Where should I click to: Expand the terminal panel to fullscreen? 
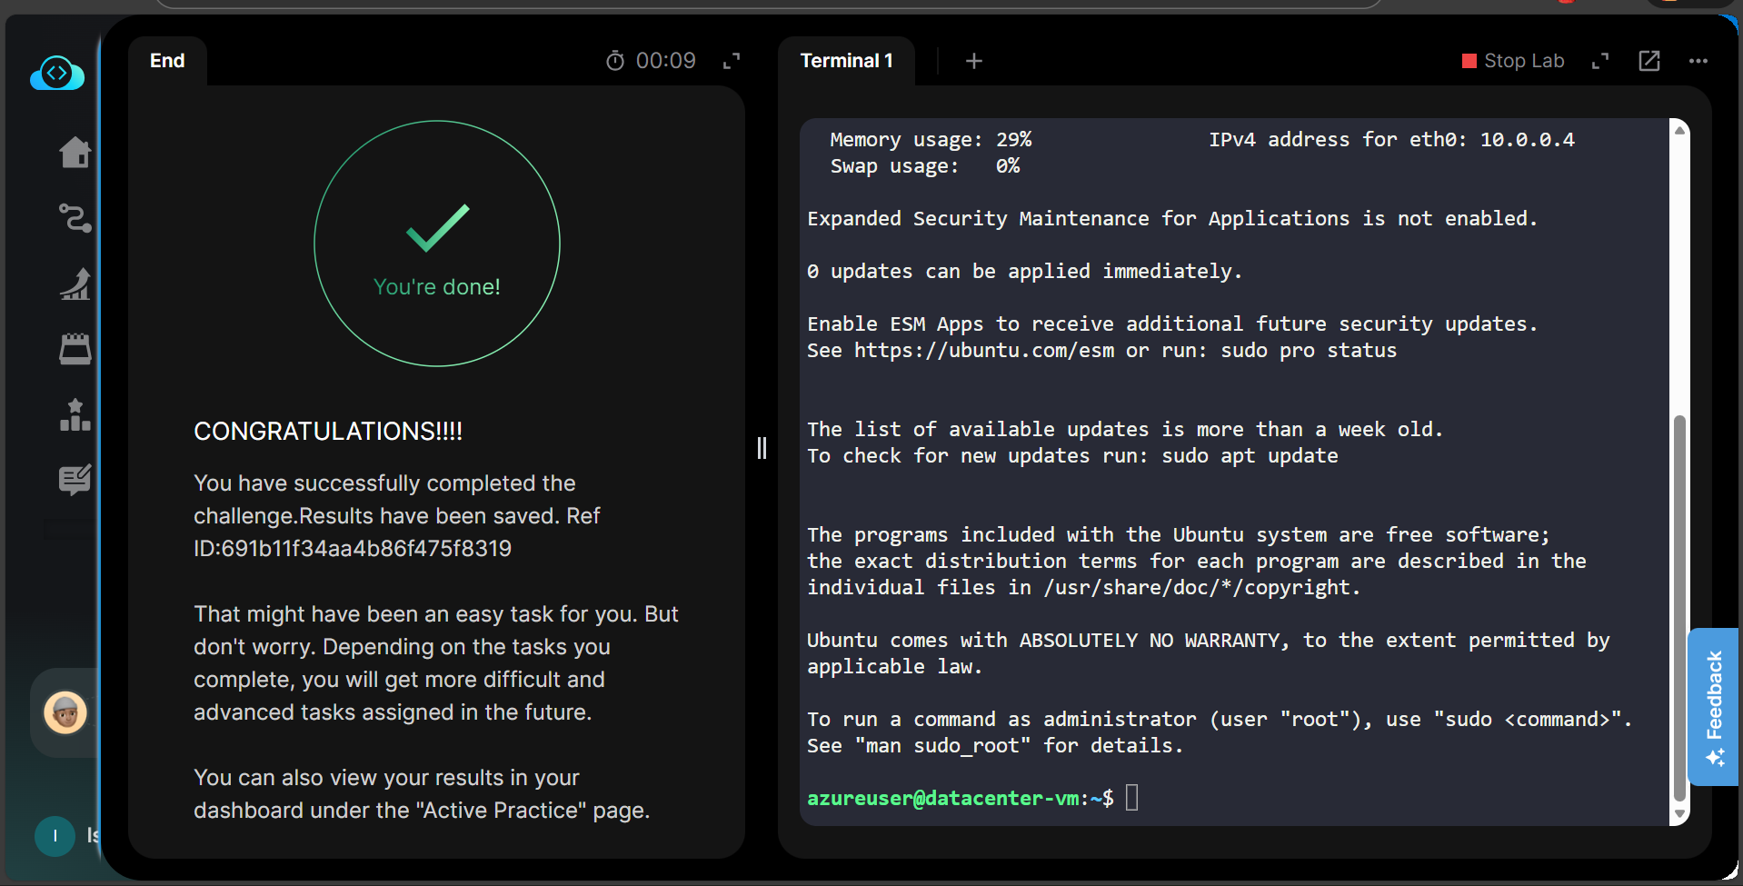coord(1600,61)
